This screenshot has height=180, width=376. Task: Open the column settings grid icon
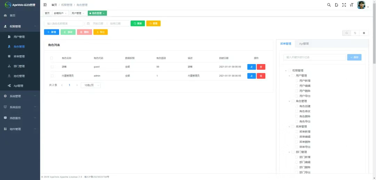[364, 33]
